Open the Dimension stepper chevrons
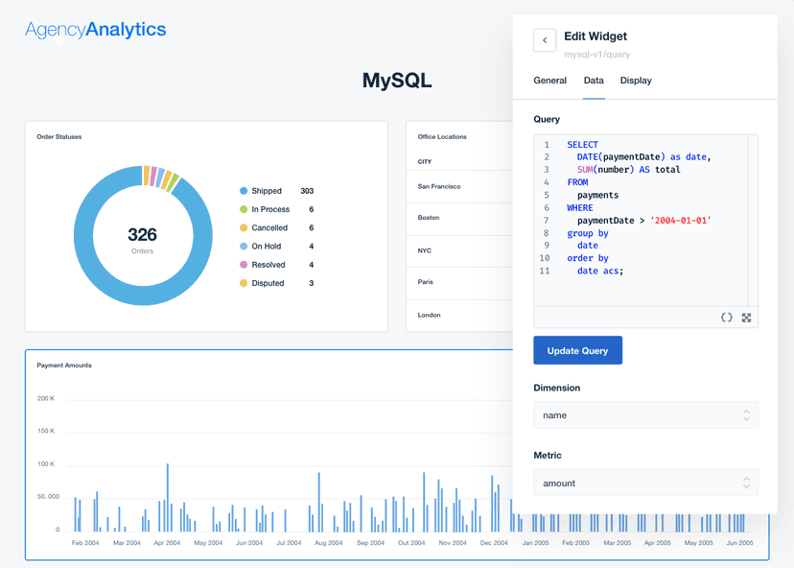The height and width of the screenshot is (568, 794). point(746,414)
